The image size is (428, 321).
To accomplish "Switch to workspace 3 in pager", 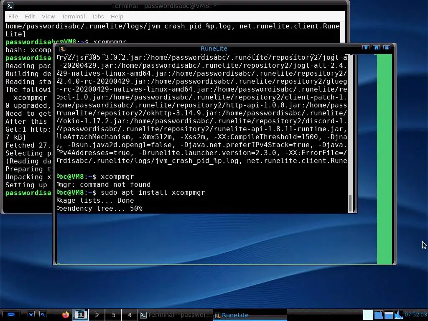I will pos(113,315).
